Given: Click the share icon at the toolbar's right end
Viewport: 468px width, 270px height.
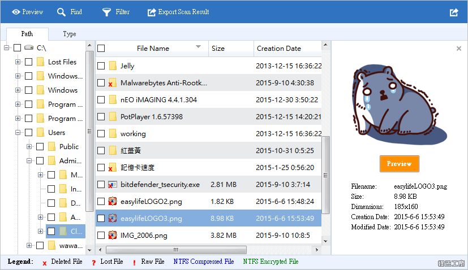Looking at the screenshot, I should [x=454, y=12].
